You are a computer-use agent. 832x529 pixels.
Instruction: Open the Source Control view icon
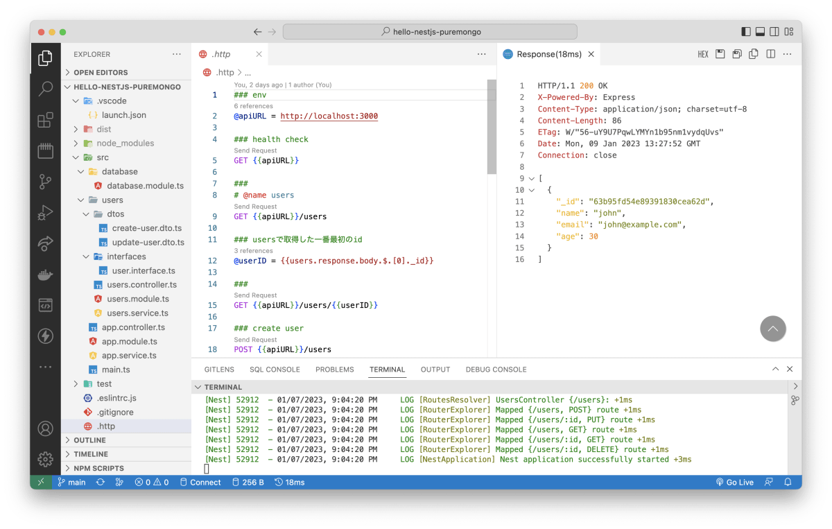pos(45,182)
